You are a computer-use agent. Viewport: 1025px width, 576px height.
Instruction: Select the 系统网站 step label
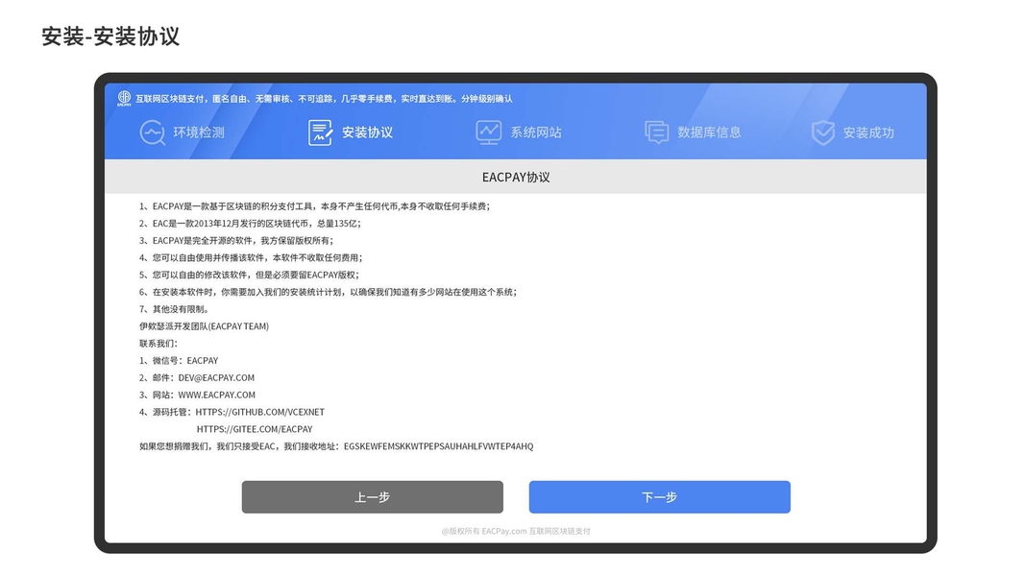536,132
